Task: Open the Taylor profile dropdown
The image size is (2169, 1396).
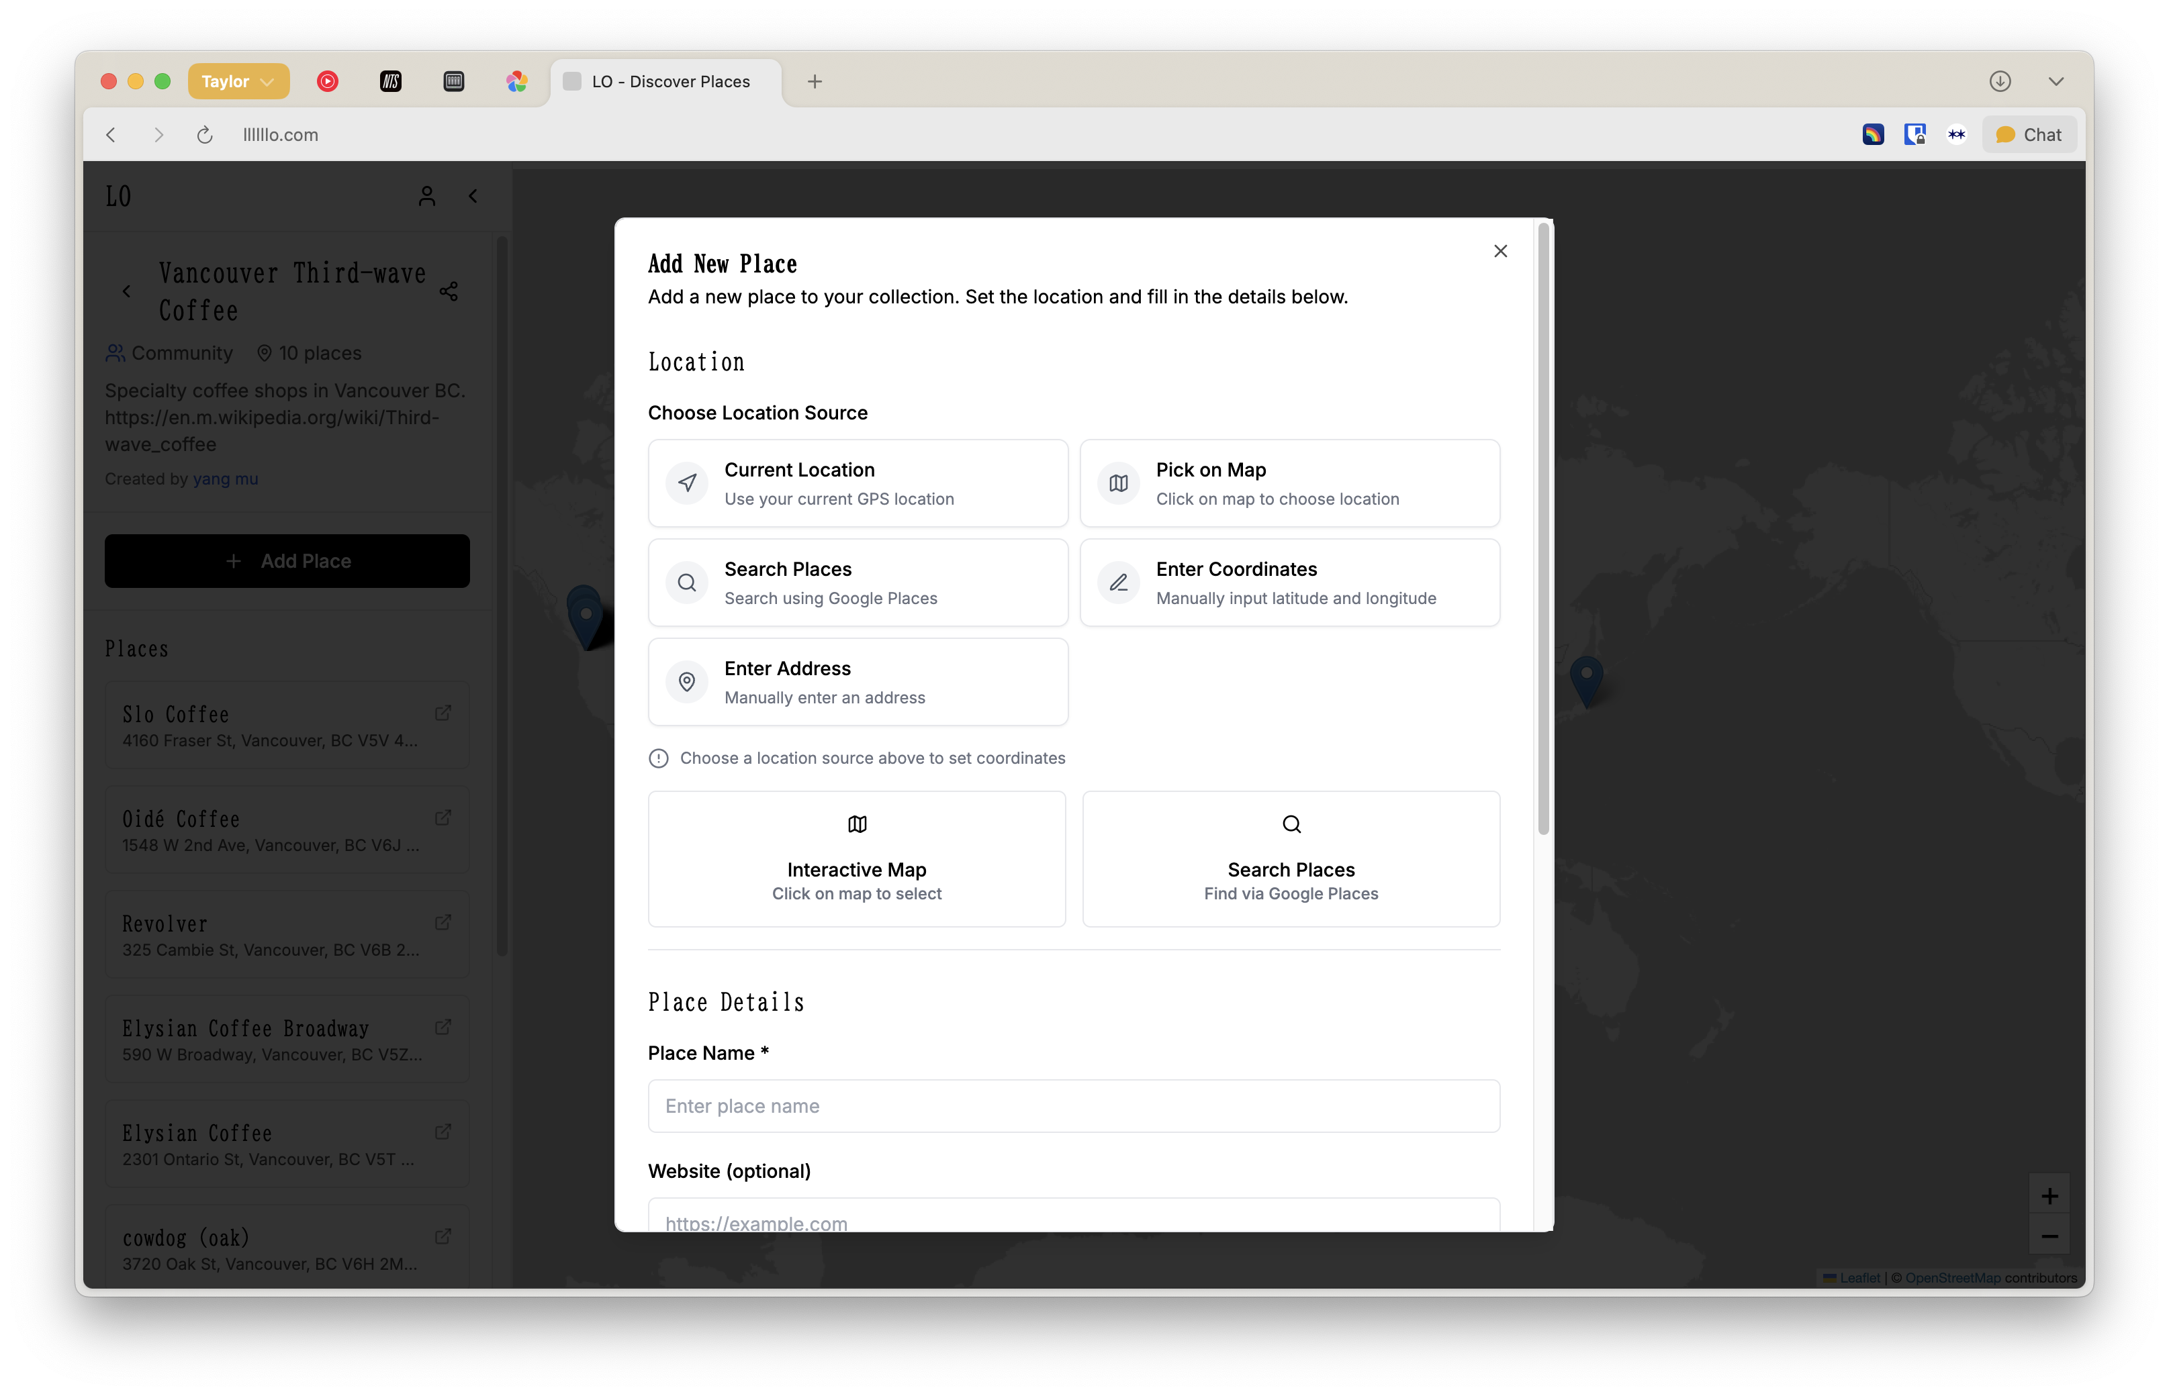Action: coord(238,82)
